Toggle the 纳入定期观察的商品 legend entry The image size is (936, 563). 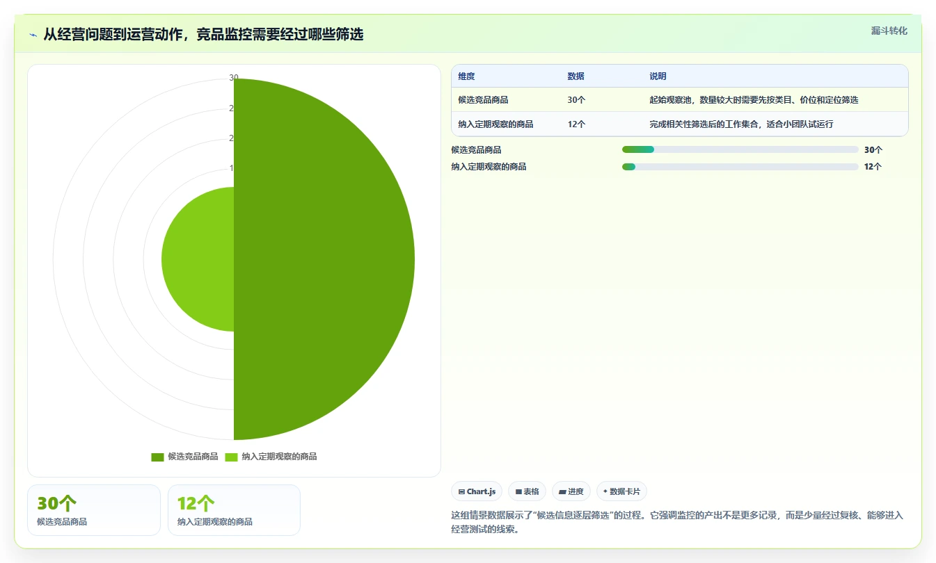point(271,457)
